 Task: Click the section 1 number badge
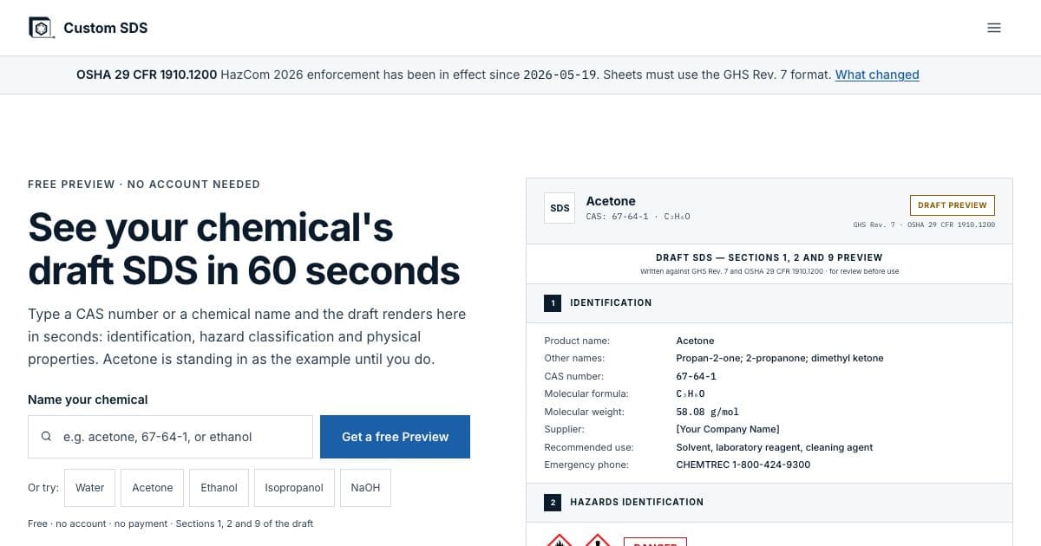tap(553, 303)
